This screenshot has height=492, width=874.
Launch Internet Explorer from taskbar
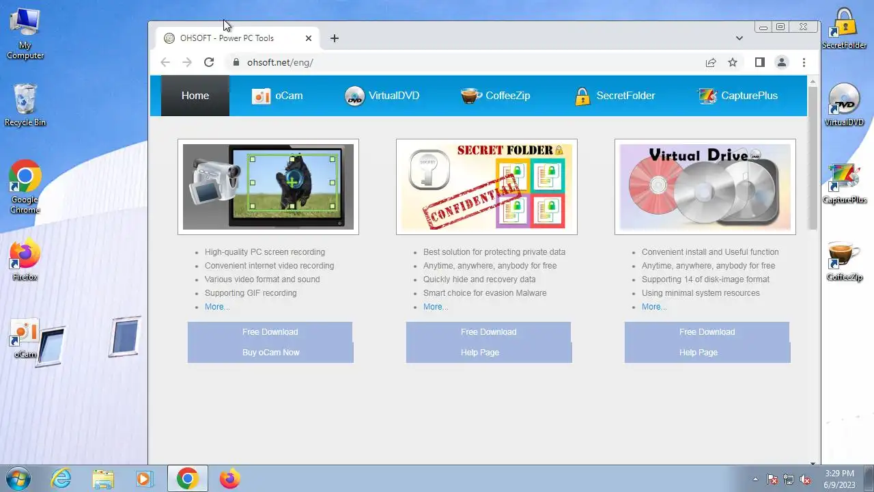(x=61, y=479)
